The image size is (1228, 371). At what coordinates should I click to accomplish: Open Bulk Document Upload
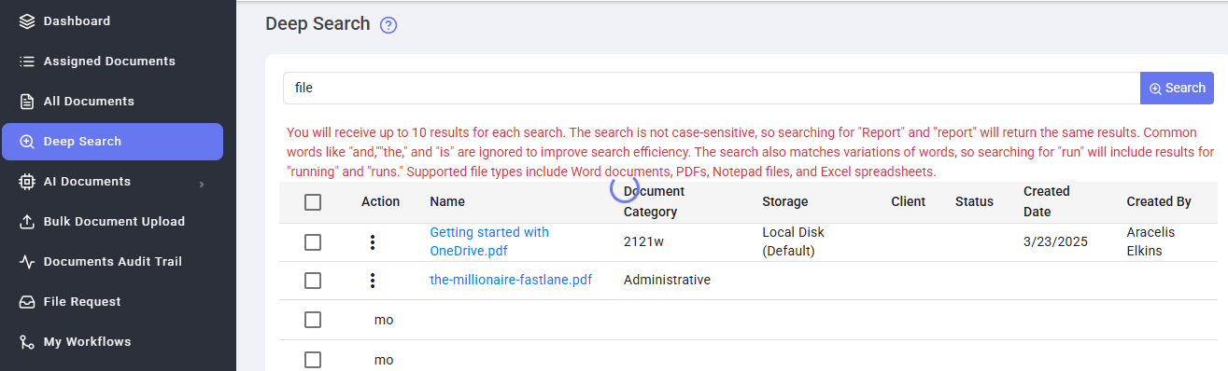[x=114, y=222]
